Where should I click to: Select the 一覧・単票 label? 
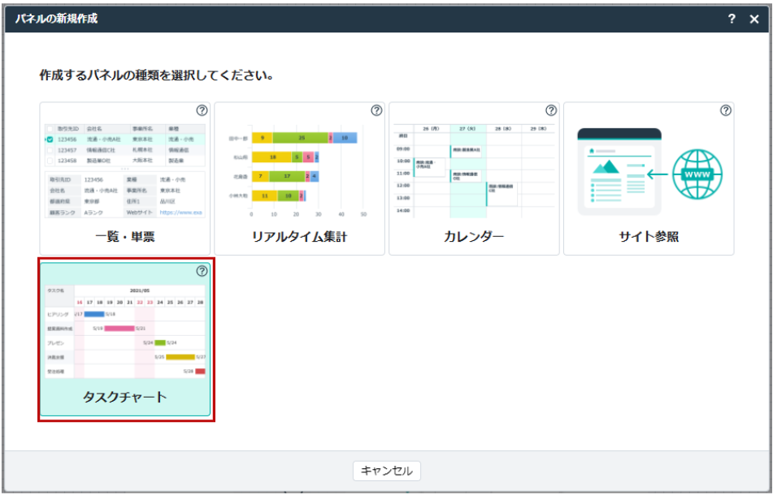(125, 237)
